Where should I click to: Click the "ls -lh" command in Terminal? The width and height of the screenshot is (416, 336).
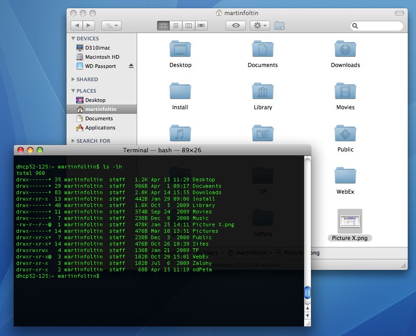[112, 167]
